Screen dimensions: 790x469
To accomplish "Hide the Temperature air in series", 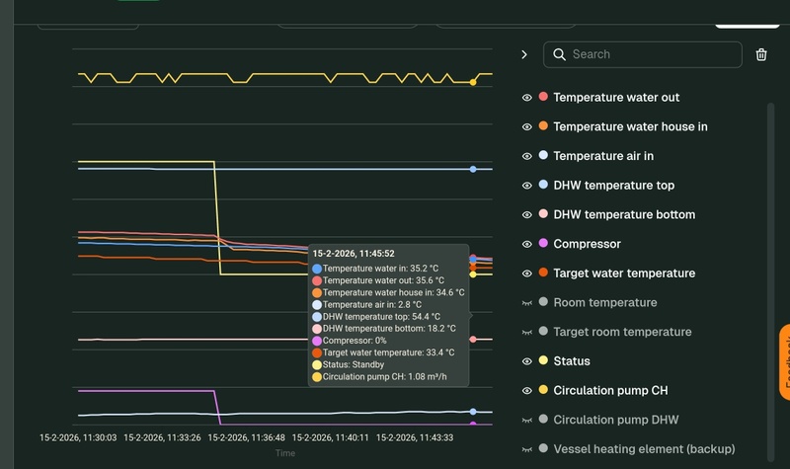I will click(x=527, y=156).
